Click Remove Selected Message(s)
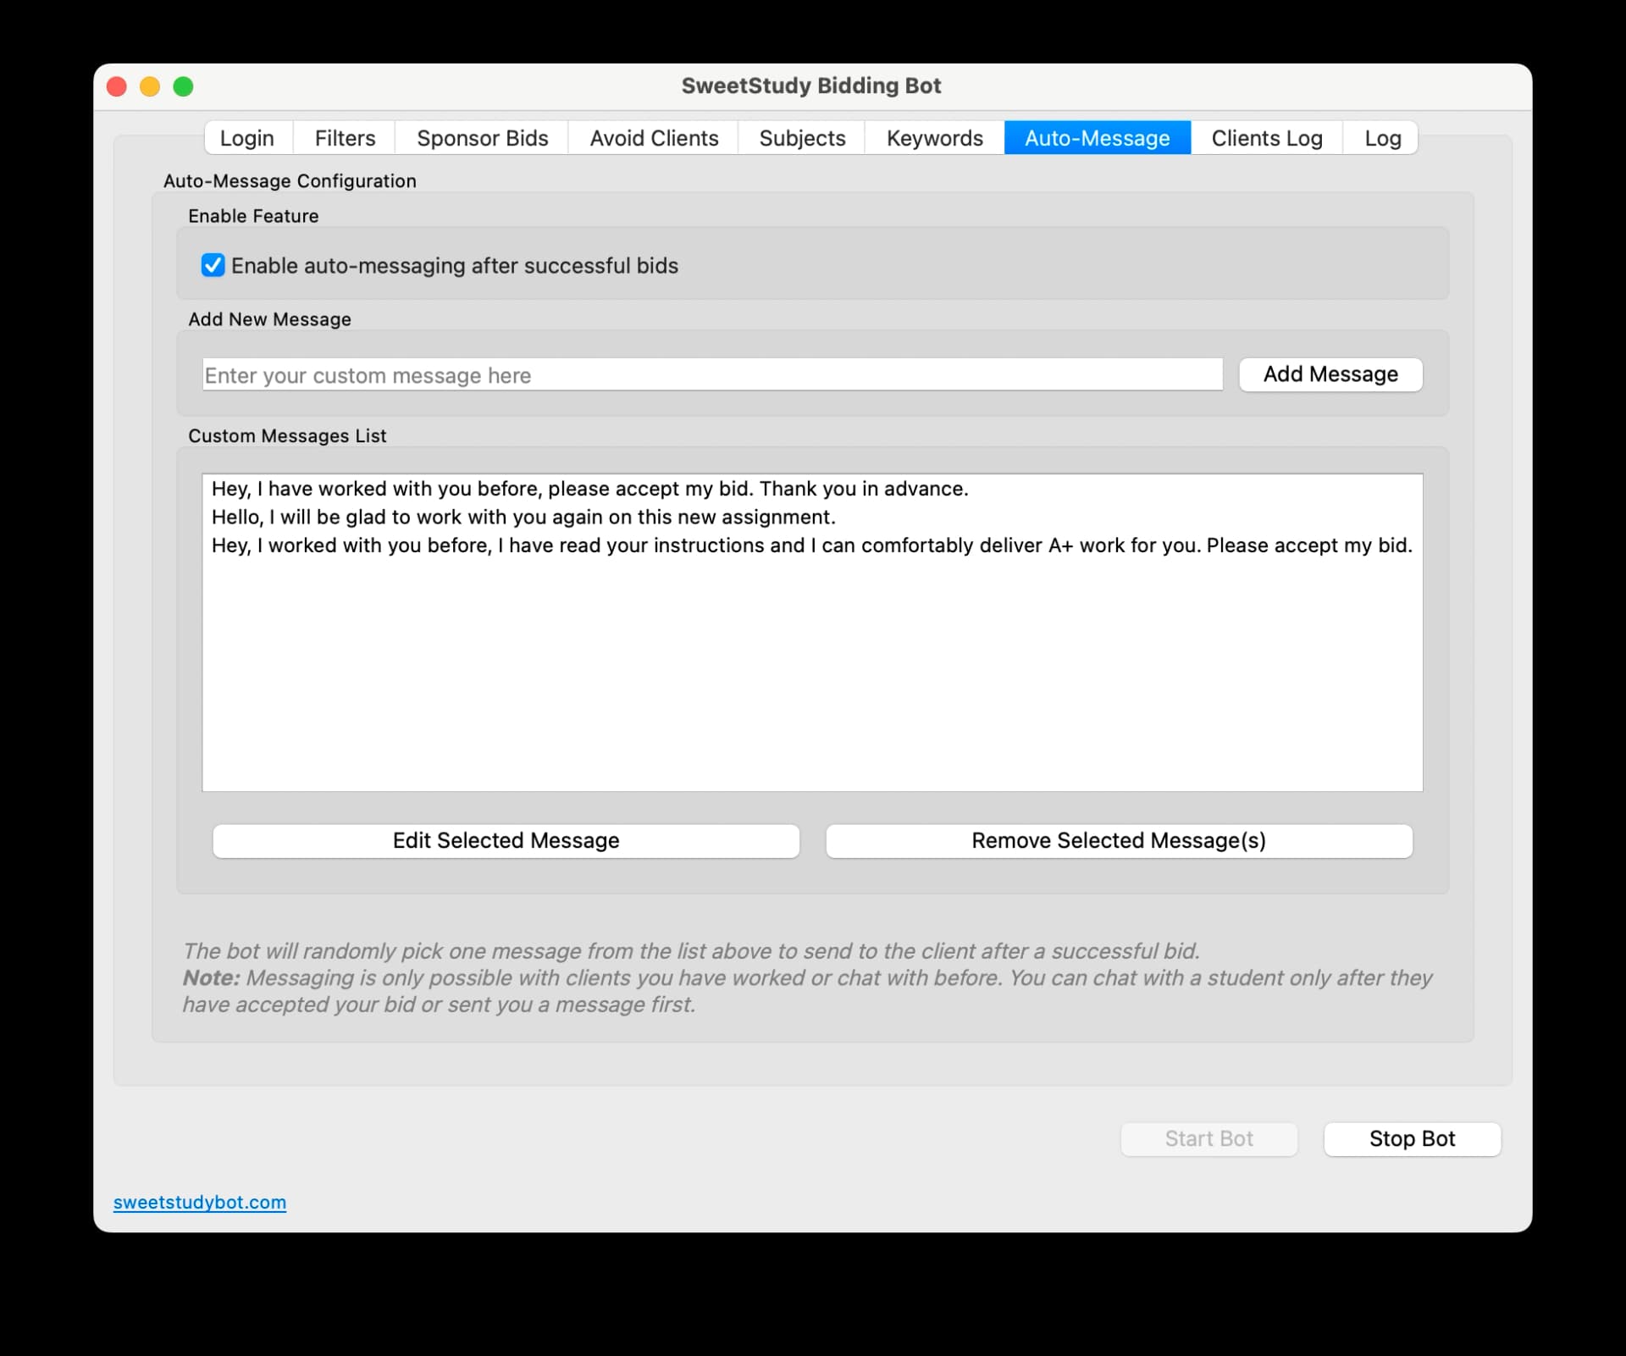 click(1118, 840)
